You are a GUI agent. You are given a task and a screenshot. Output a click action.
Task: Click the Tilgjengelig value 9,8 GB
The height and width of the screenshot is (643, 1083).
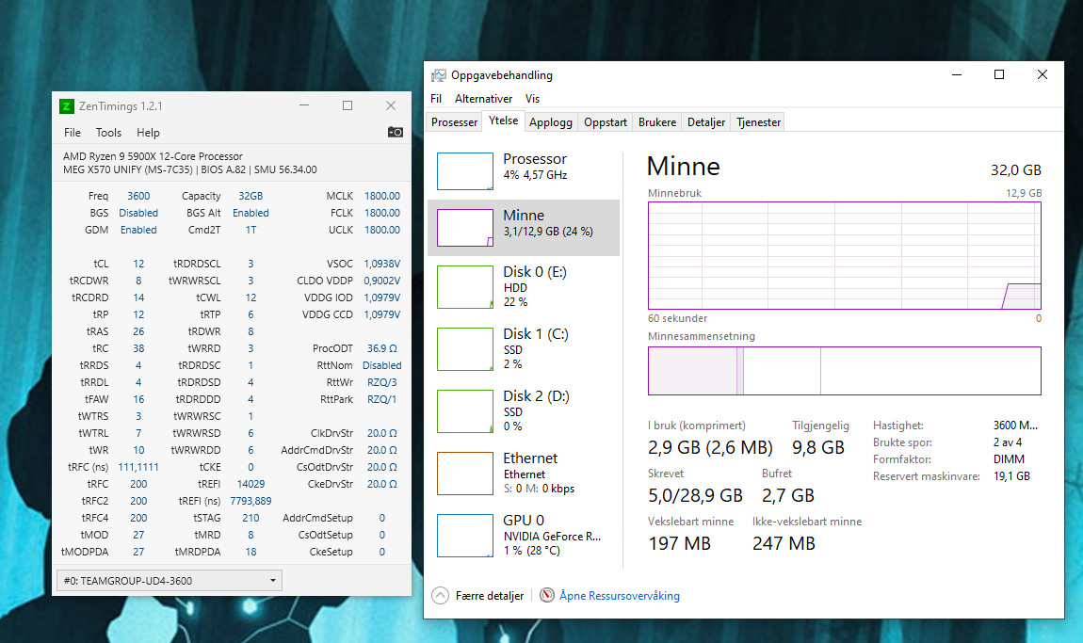pos(818,447)
